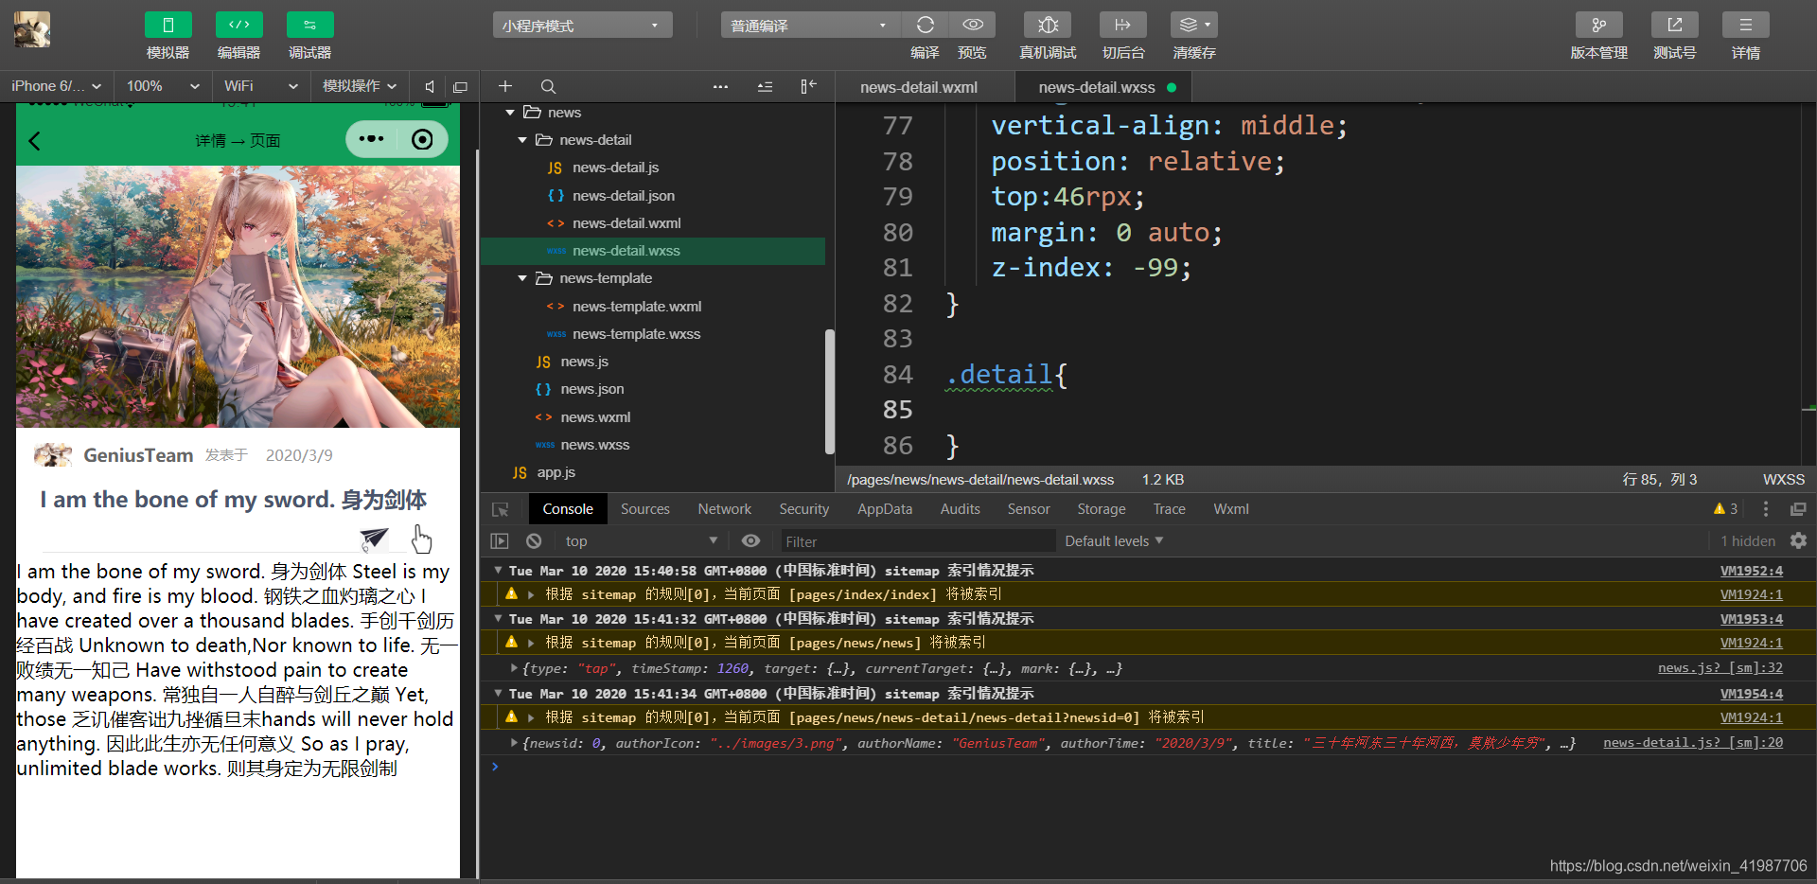Screen dimensions: 1817x884
Task: Open the iPhone 6 device dropdown
Action: (56, 86)
